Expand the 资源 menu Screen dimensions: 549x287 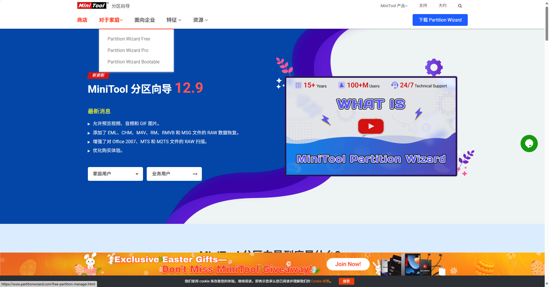(200, 20)
